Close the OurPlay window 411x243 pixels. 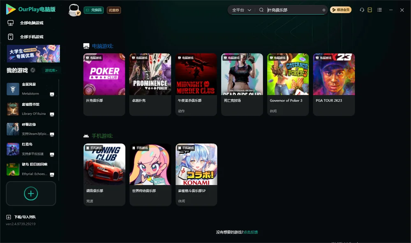tap(402, 10)
